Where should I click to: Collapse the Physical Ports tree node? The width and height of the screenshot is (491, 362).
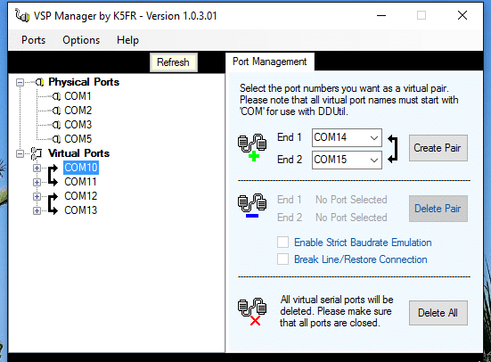[20, 82]
